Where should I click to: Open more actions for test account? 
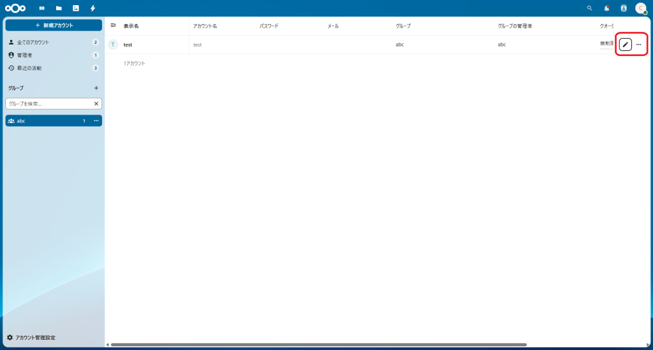click(639, 45)
